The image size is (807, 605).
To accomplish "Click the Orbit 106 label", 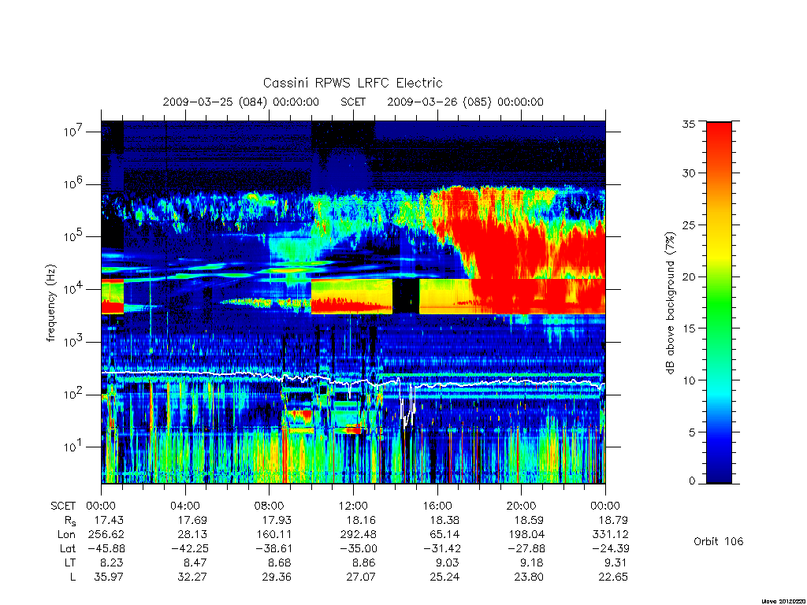I will coord(719,541).
